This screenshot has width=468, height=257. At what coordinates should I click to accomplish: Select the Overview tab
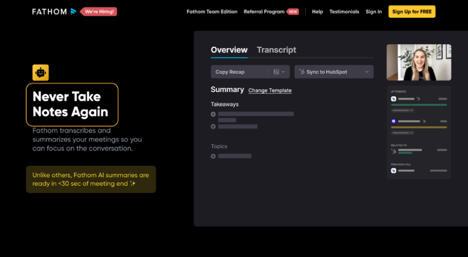point(229,50)
